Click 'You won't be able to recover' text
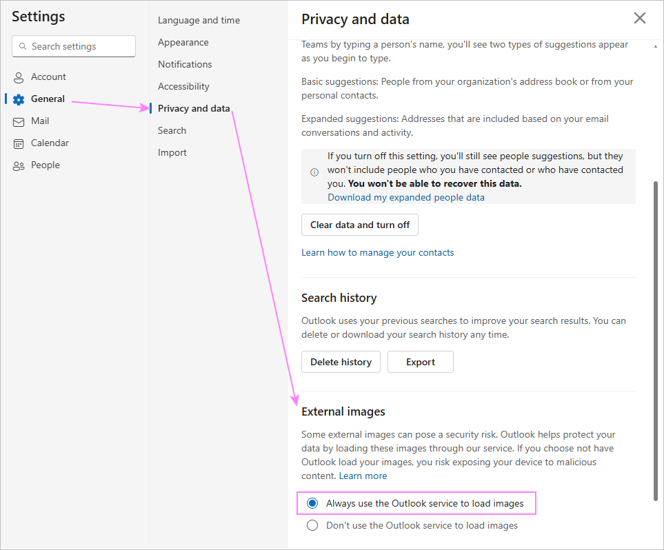 [435, 183]
